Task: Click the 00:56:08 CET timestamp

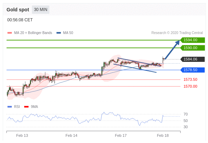Action: [x=20, y=20]
